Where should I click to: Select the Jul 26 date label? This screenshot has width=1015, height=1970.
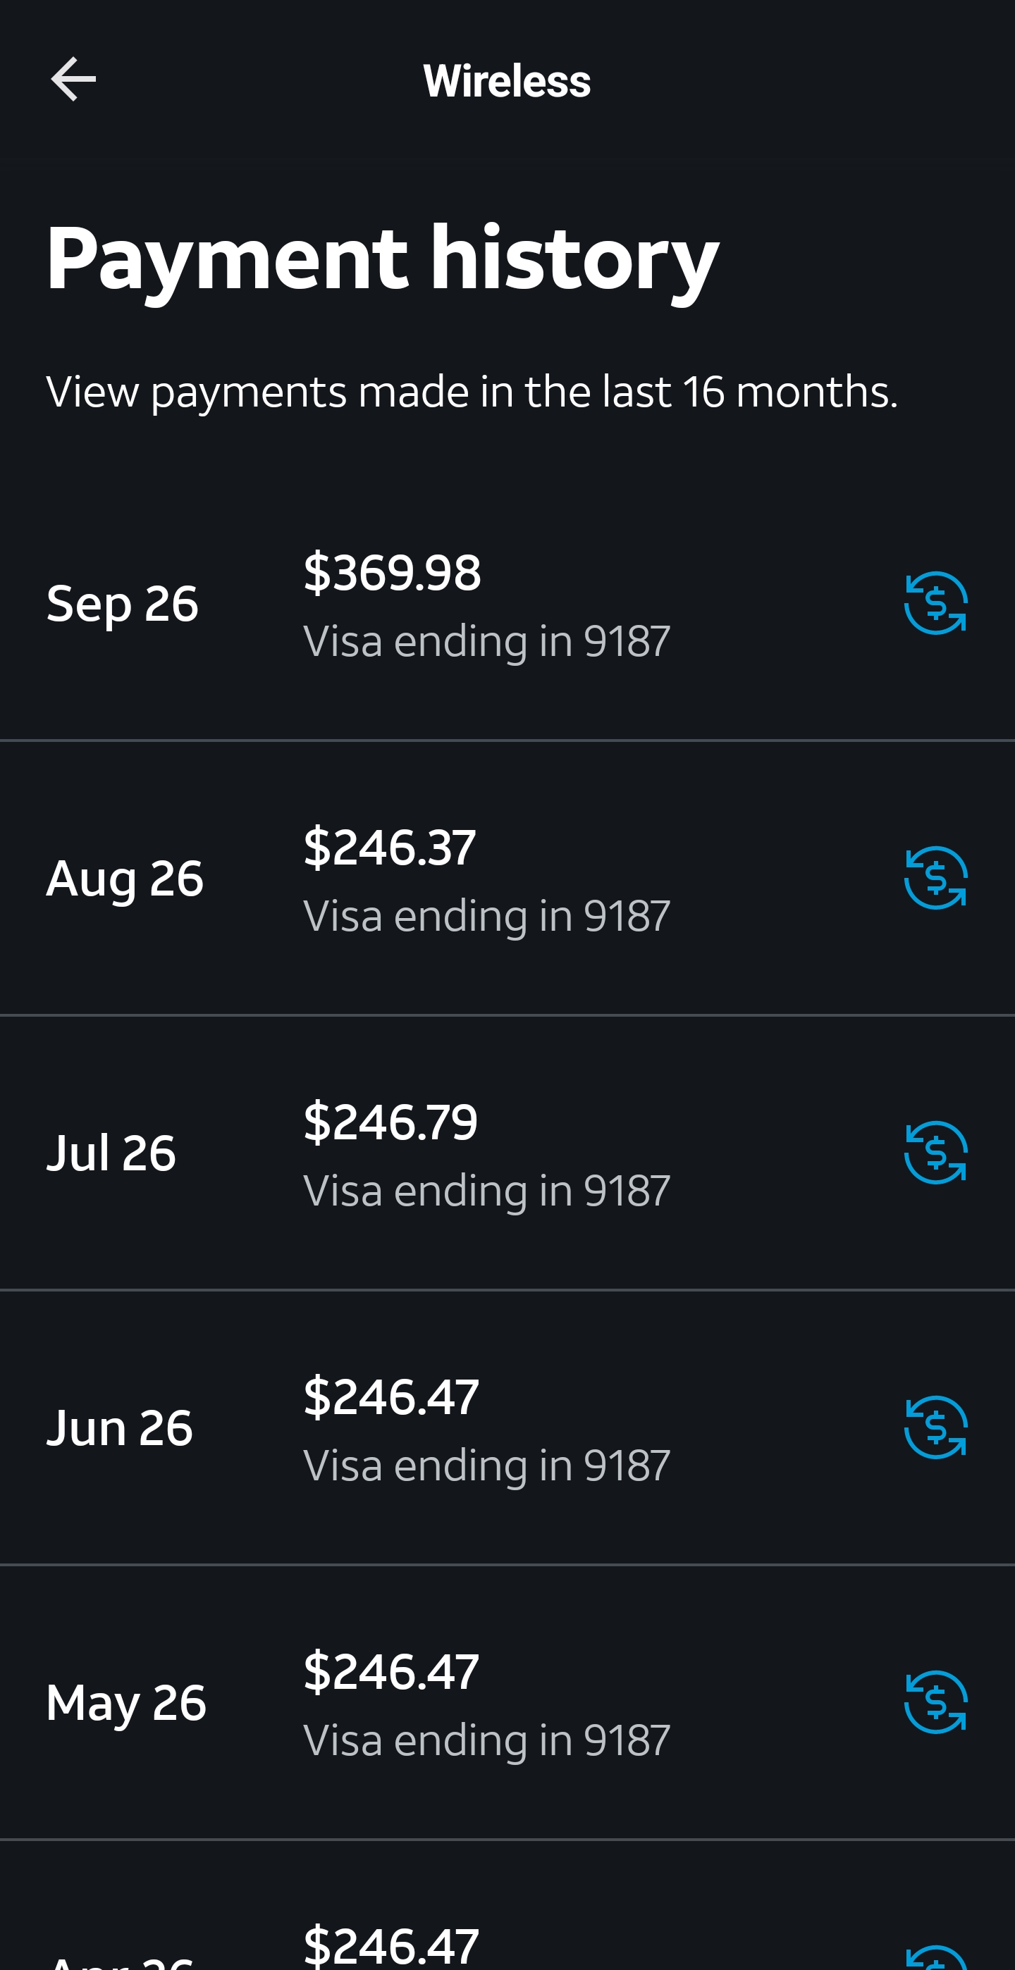(x=111, y=1153)
